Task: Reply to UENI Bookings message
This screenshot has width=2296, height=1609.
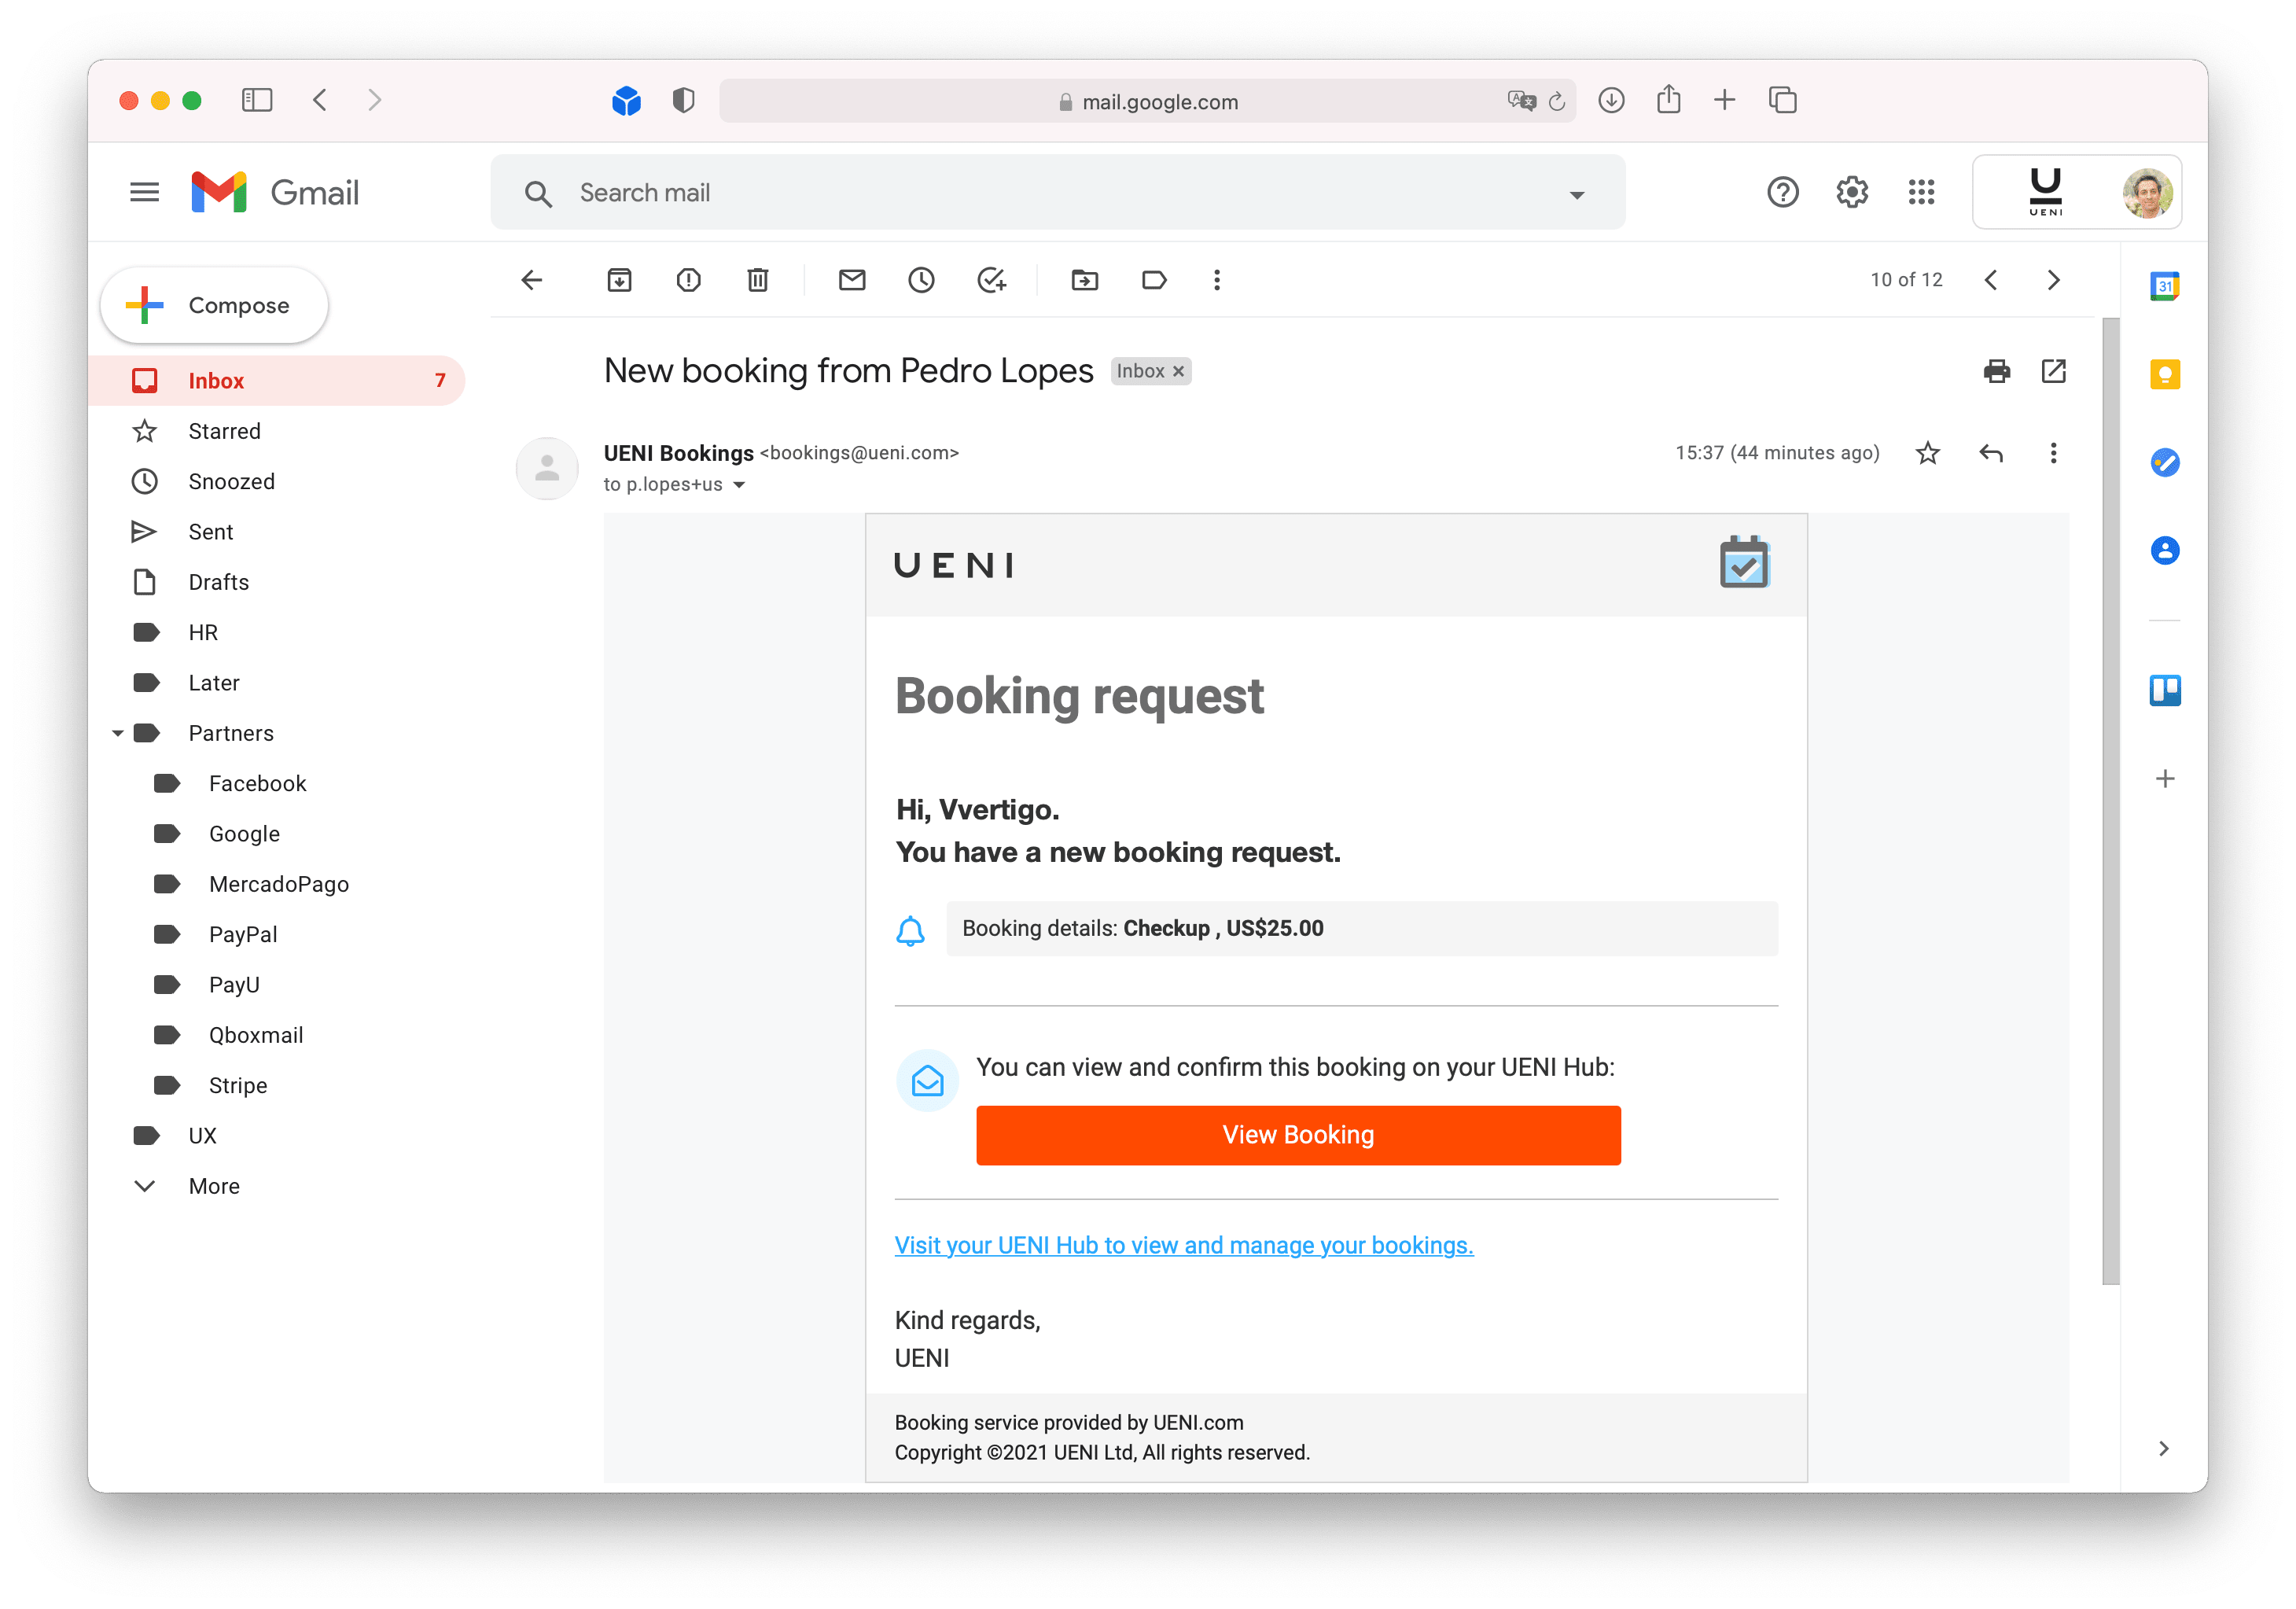Action: tap(1991, 453)
